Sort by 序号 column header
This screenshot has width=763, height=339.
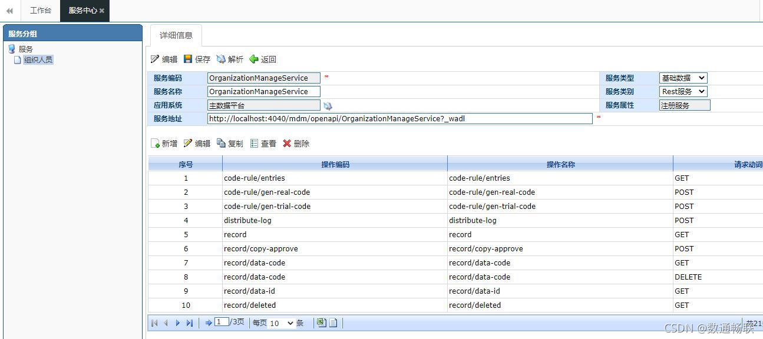pos(186,164)
